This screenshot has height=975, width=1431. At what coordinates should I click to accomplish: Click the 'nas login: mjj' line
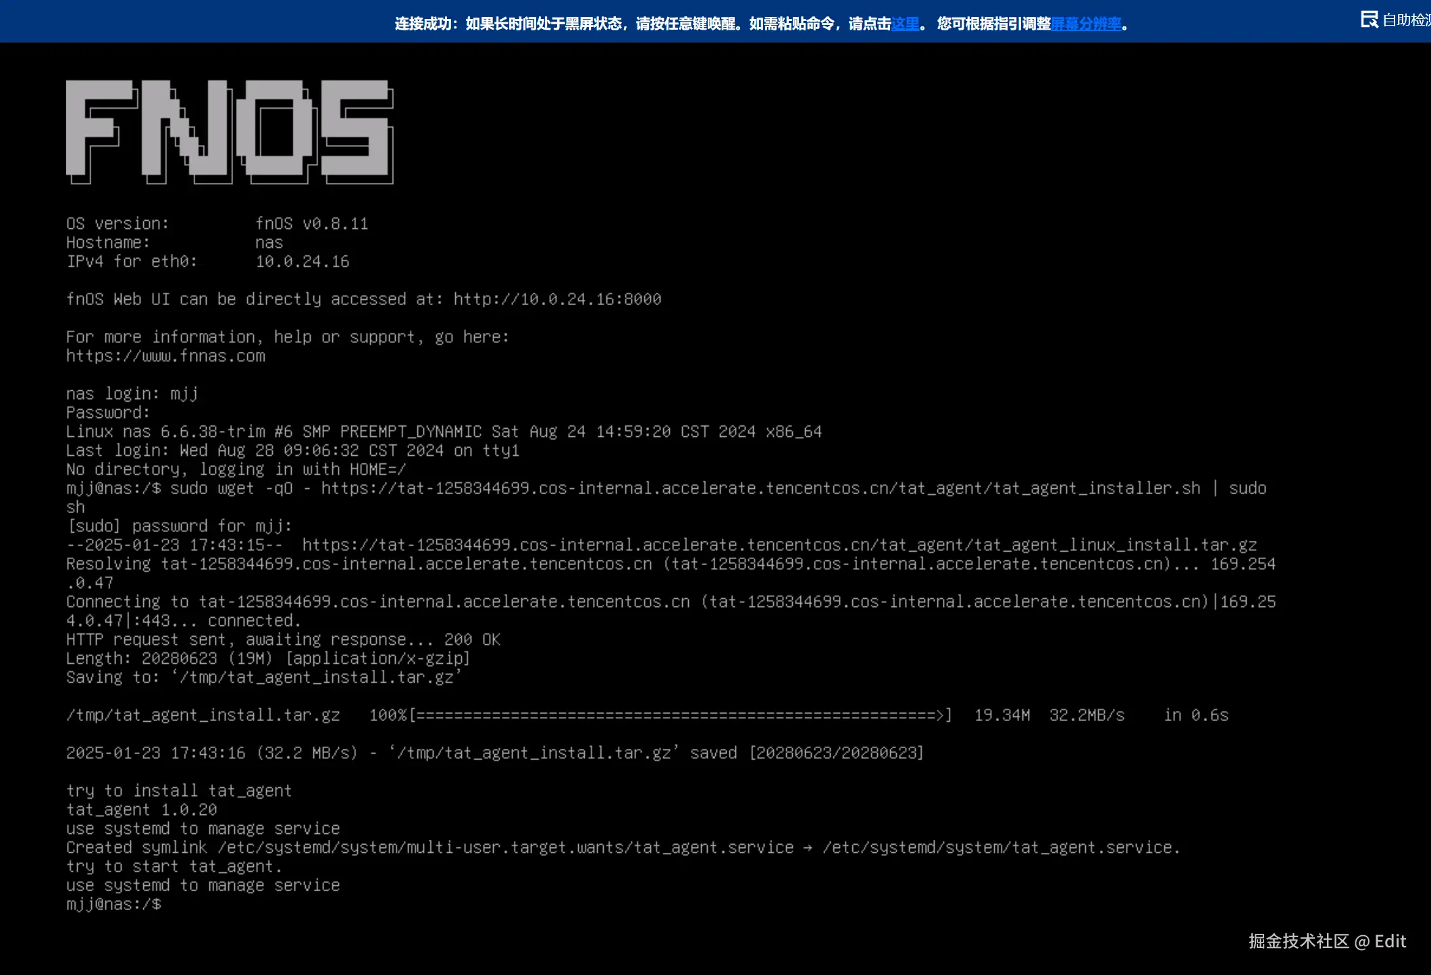pos(132,394)
